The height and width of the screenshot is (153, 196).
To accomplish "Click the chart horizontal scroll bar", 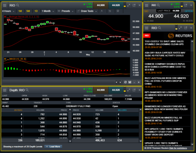I will click(58, 82).
